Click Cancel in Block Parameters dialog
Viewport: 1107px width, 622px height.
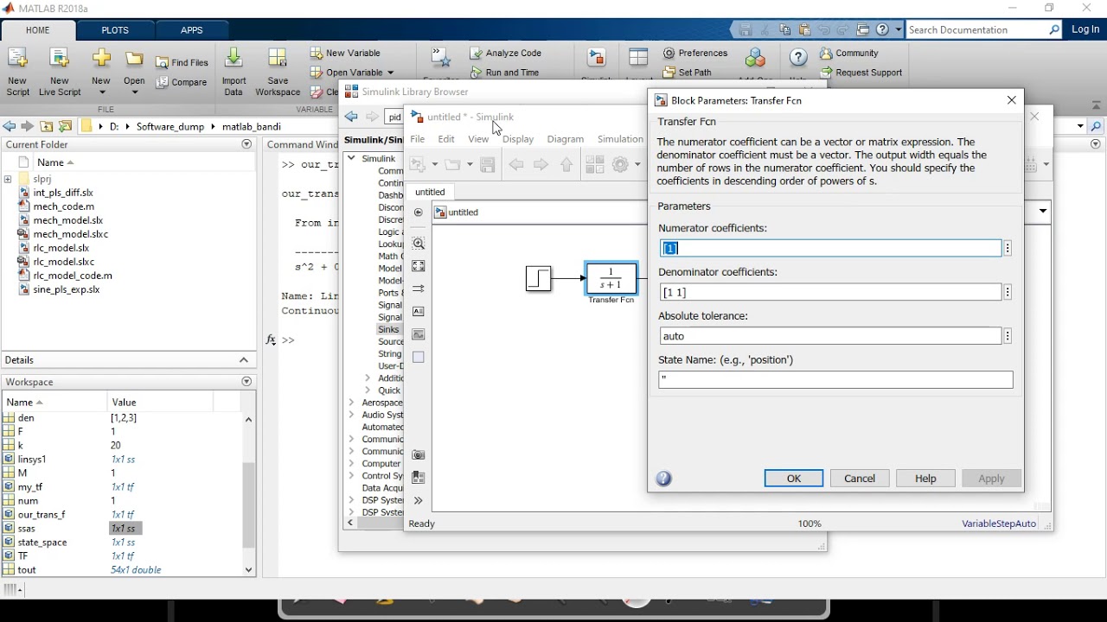tap(860, 479)
